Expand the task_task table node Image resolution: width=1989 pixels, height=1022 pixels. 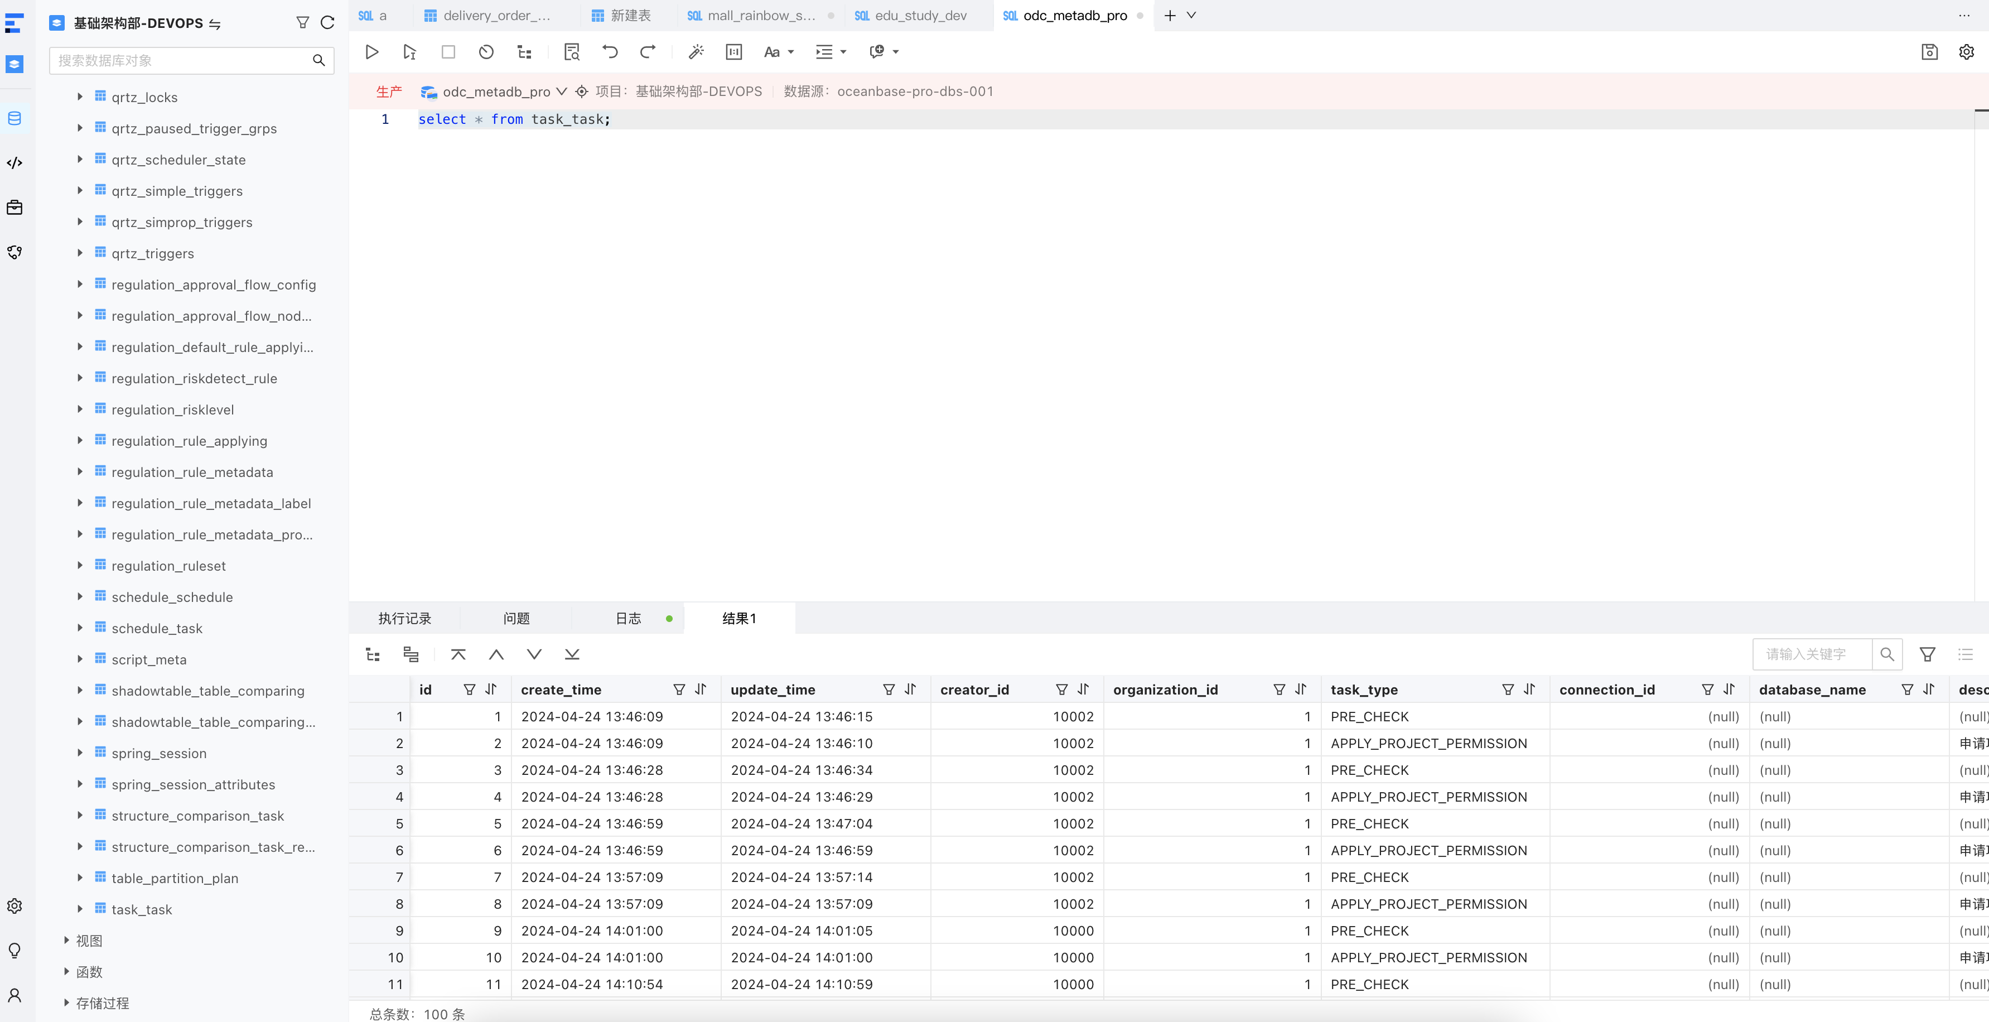point(80,909)
